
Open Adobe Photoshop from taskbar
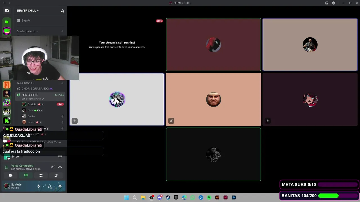tap(234, 198)
